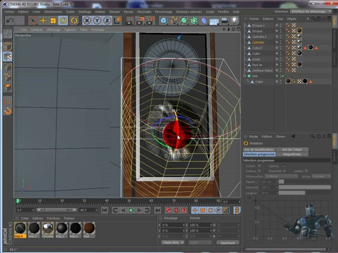Click the Undo arrow icon
This screenshot has width=338, height=253.
(x=10, y=21)
